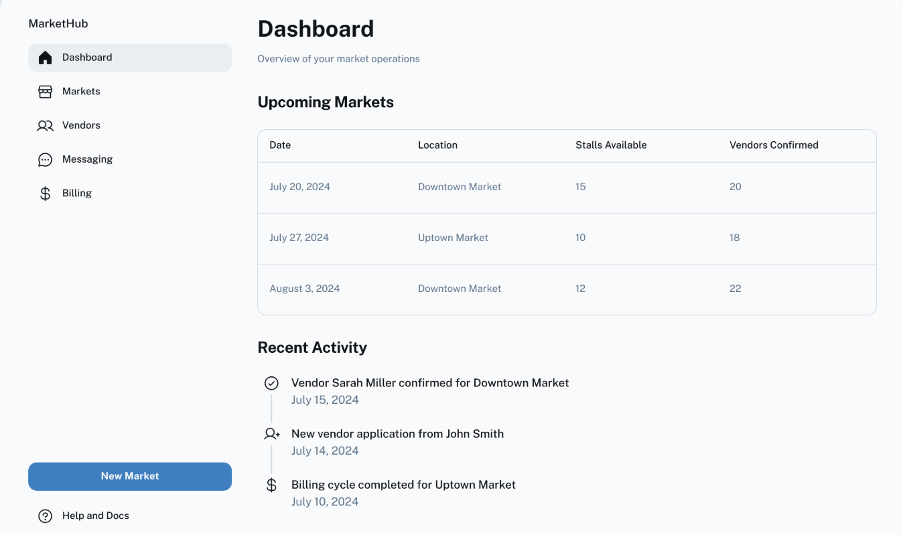This screenshot has height=535, width=903.
Task: Click the Vendors people icon
Action: [x=45, y=126]
